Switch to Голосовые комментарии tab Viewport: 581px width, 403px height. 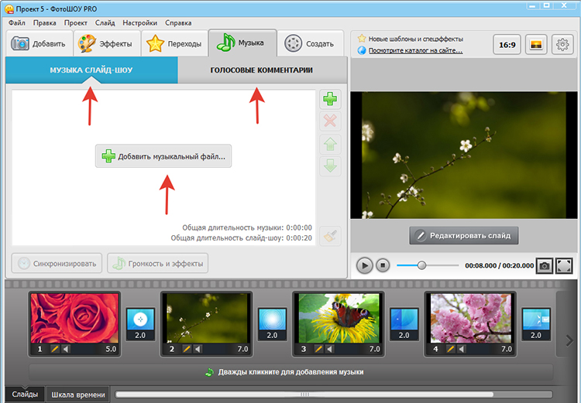tap(262, 70)
